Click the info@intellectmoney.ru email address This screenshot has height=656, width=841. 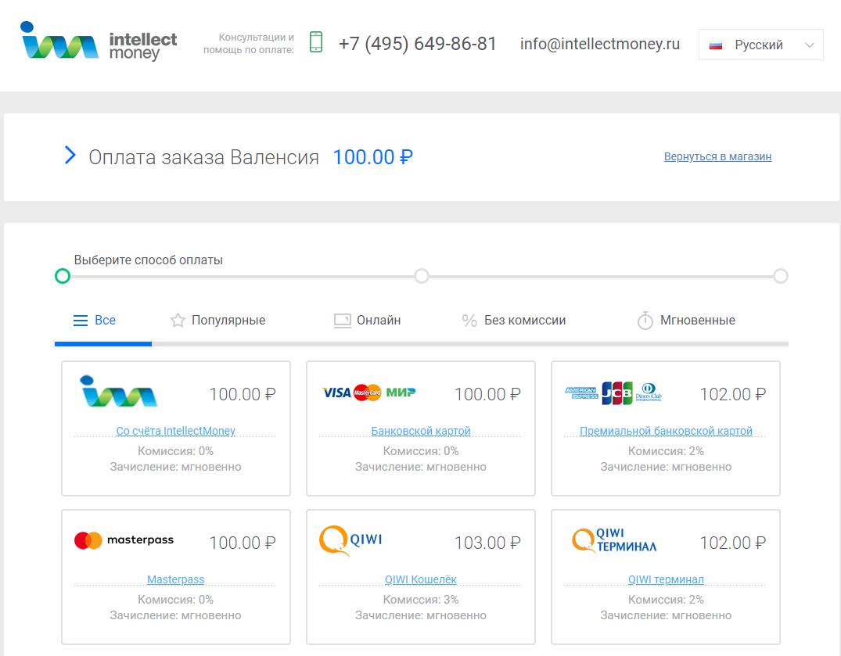tap(599, 44)
